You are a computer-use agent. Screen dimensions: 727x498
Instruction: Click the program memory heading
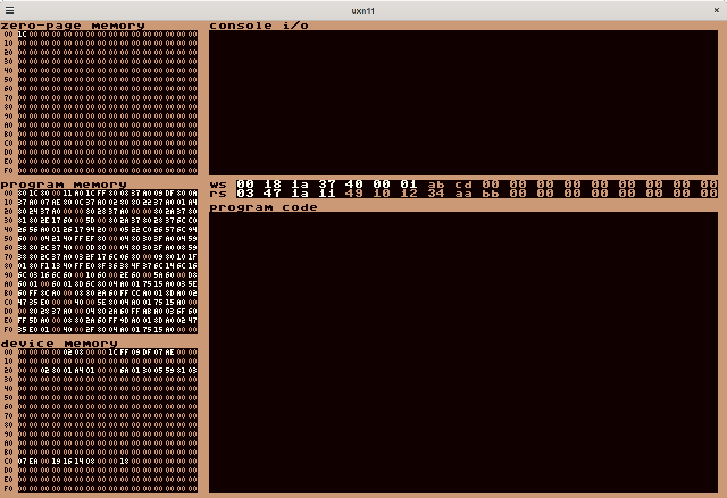click(64, 185)
